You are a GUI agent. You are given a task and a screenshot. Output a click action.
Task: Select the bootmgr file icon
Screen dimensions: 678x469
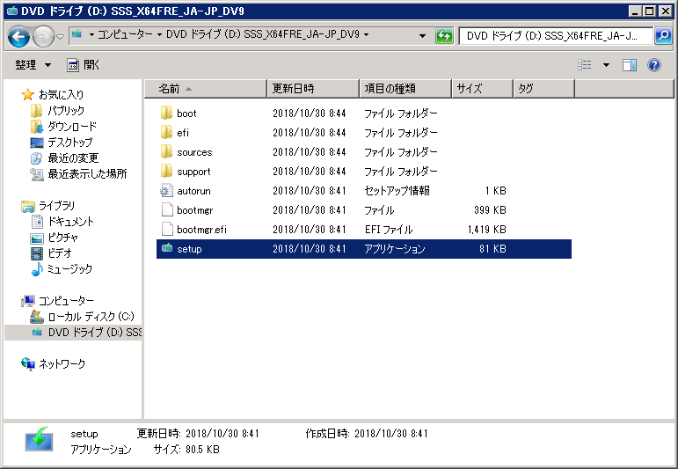pos(167,209)
